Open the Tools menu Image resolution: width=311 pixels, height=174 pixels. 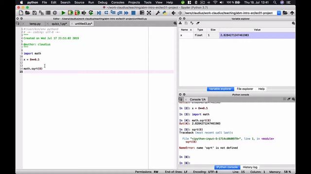coord(148,2)
